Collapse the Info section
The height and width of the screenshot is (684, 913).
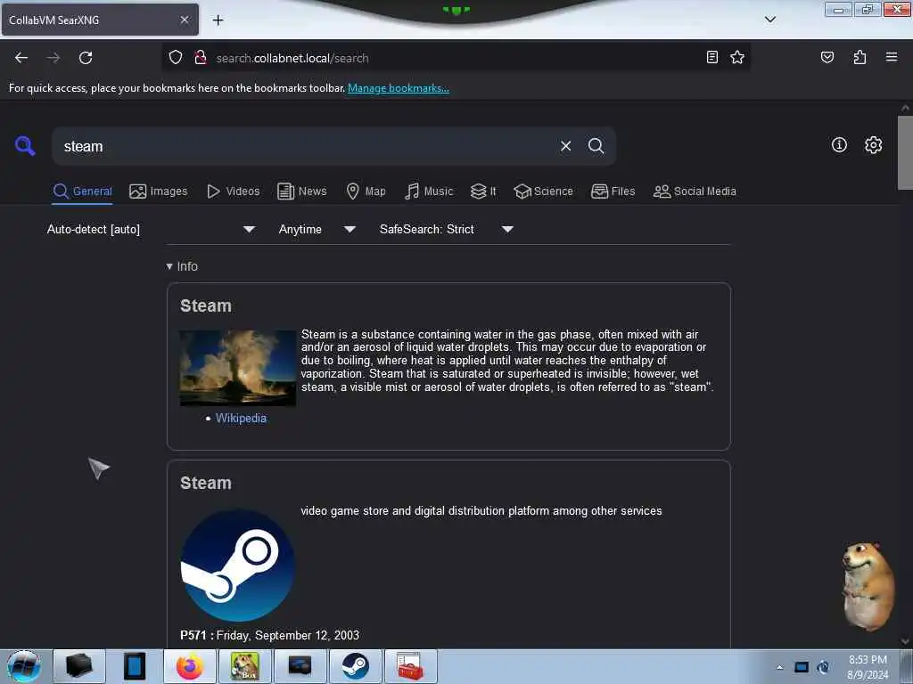tap(182, 266)
